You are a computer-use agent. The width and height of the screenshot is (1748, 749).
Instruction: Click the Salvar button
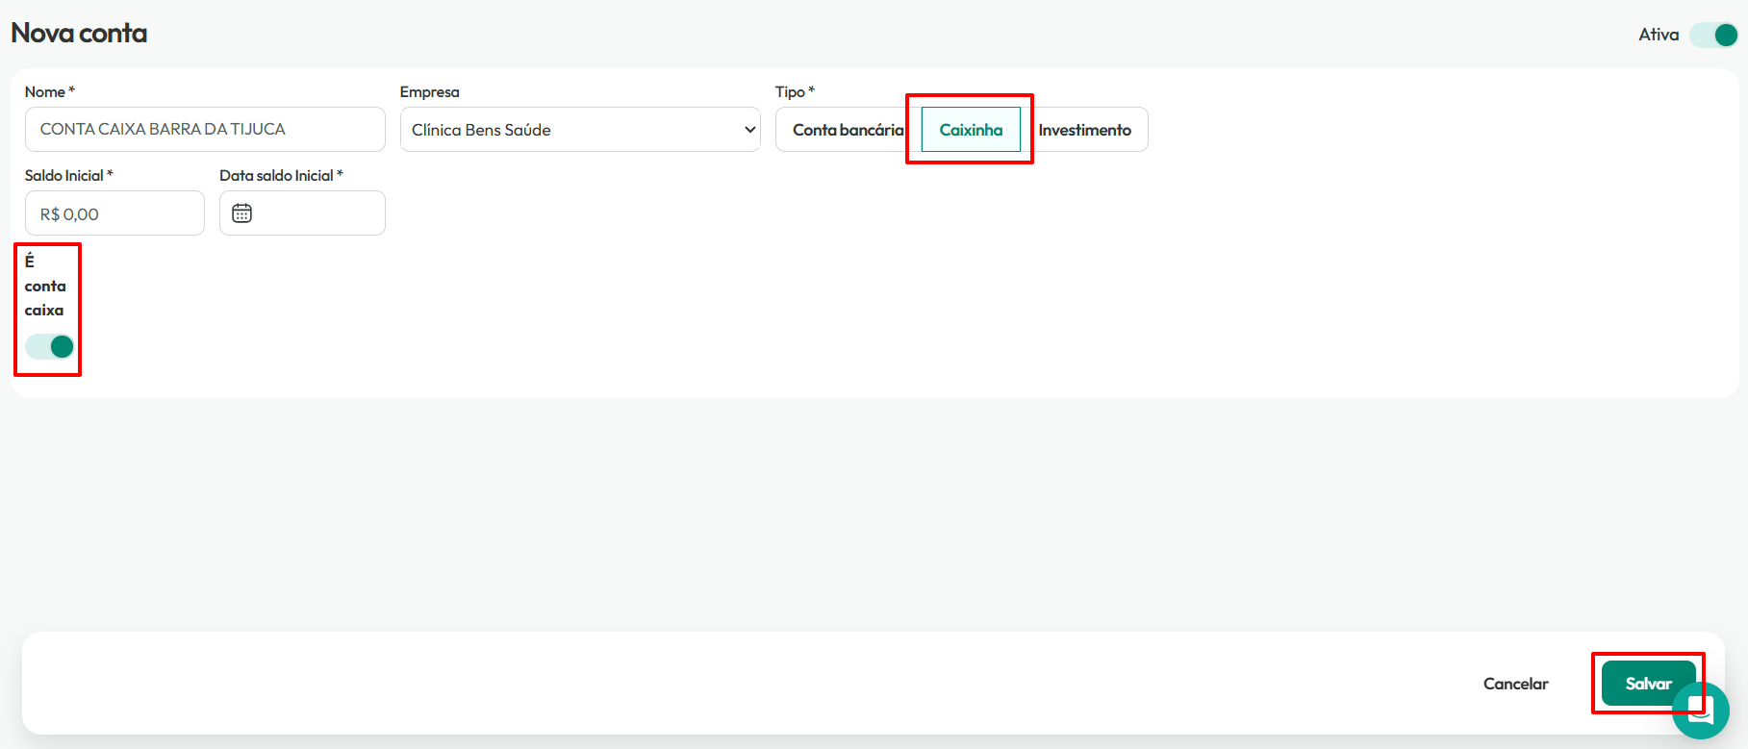point(1648,684)
